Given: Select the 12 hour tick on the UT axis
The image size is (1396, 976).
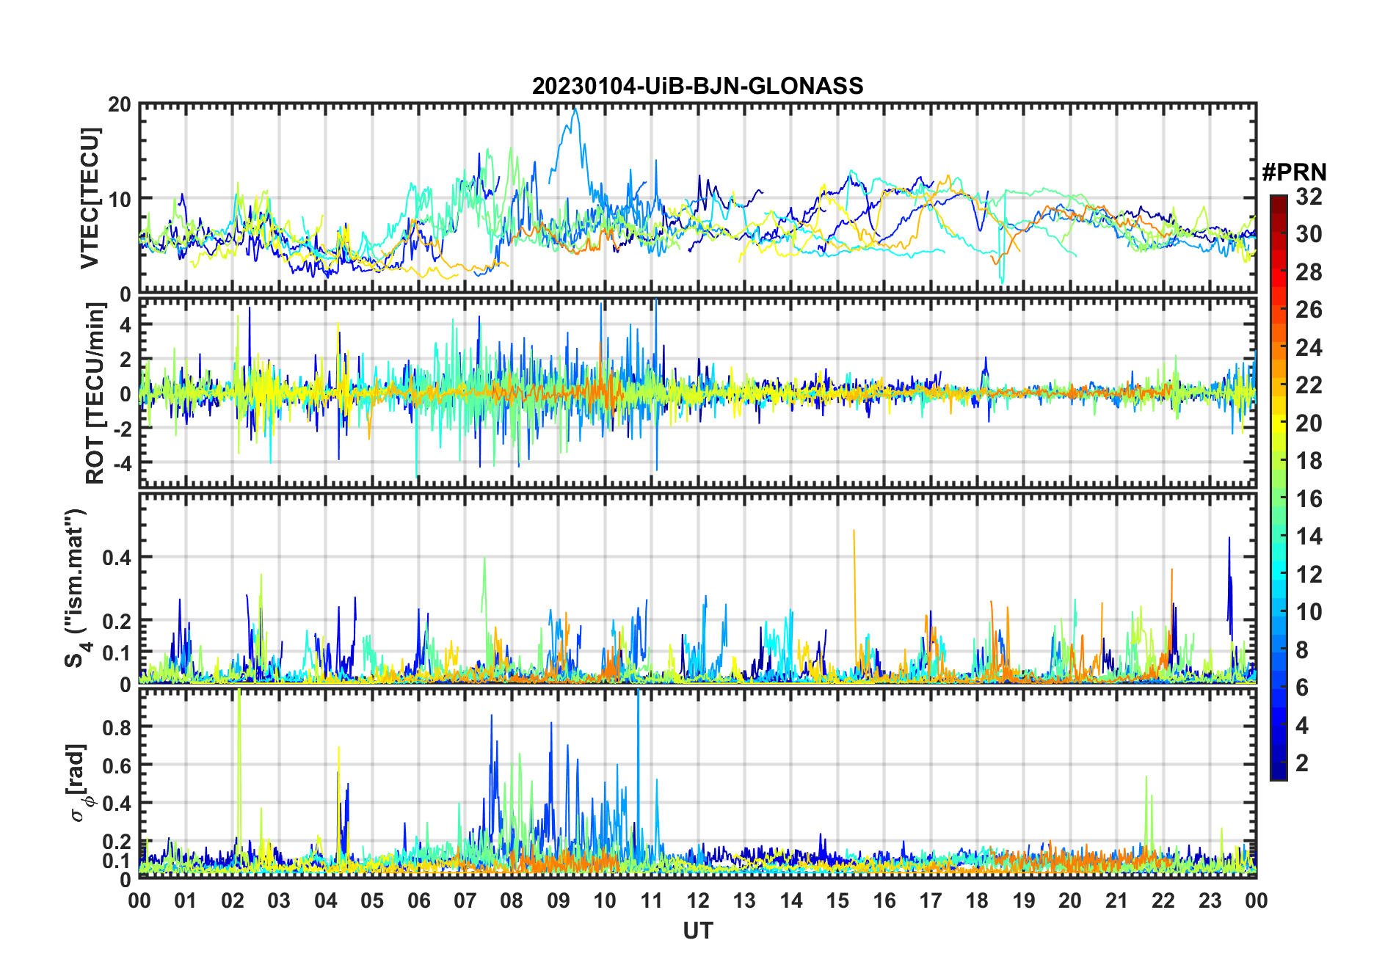Looking at the screenshot, I should 698,900.
